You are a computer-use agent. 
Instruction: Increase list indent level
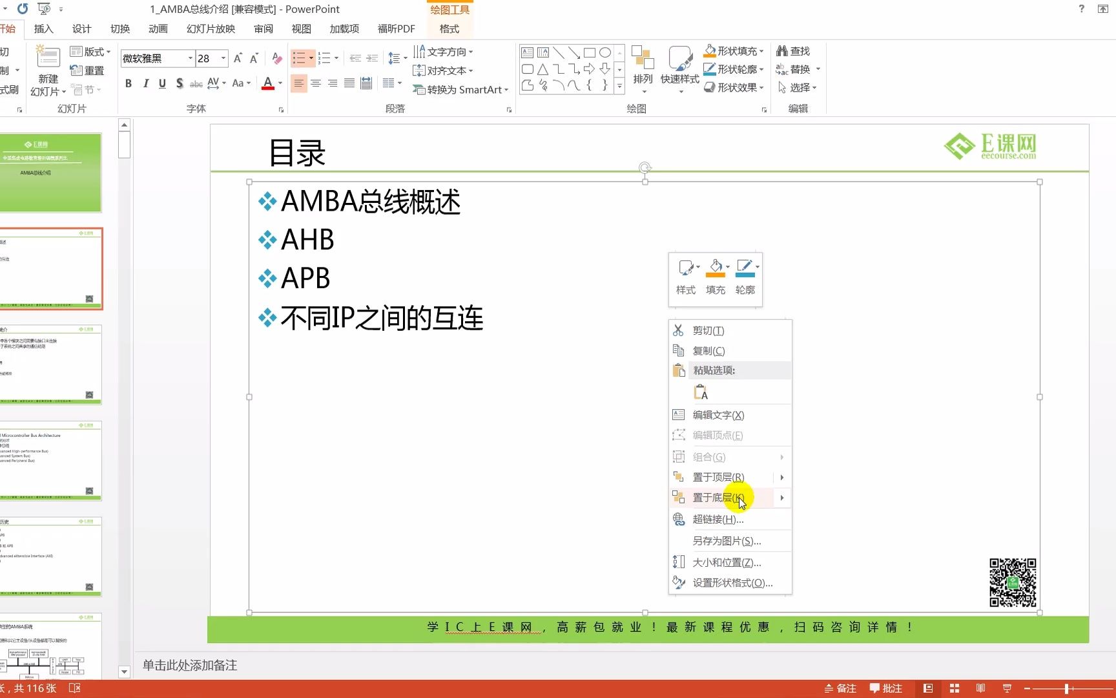click(372, 58)
